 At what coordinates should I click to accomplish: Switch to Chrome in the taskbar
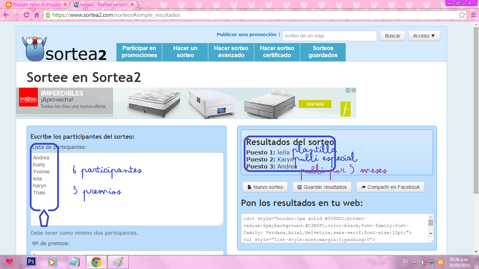click(x=96, y=262)
